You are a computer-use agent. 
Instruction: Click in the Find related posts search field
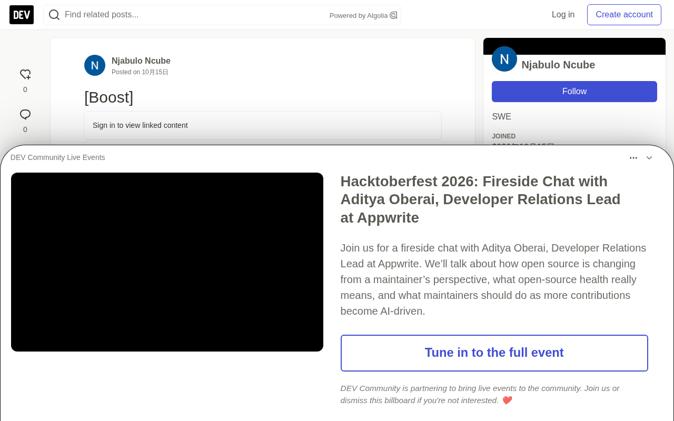click(195, 15)
